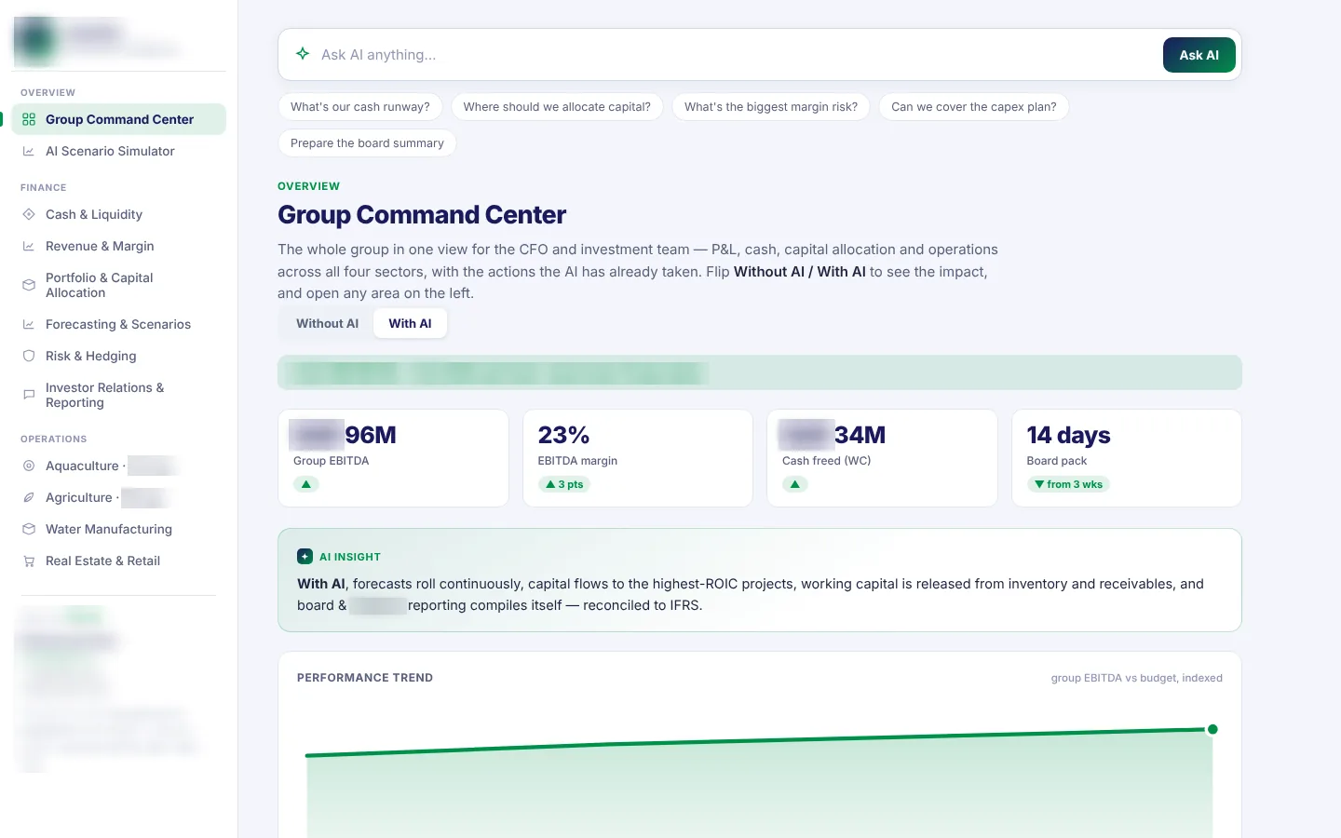The height and width of the screenshot is (838, 1341).
Task: Click the green up arrow under Group EBITDA
Action: [x=305, y=484]
